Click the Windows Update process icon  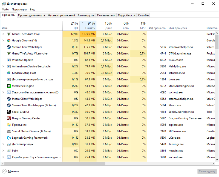click(9, 60)
